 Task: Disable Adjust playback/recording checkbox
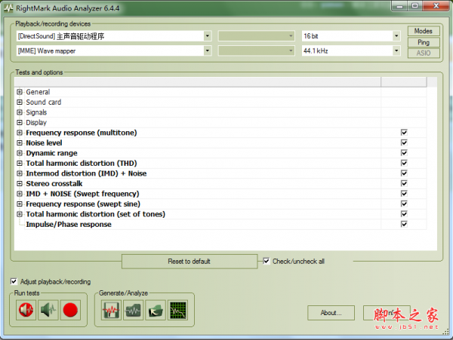(14, 281)
